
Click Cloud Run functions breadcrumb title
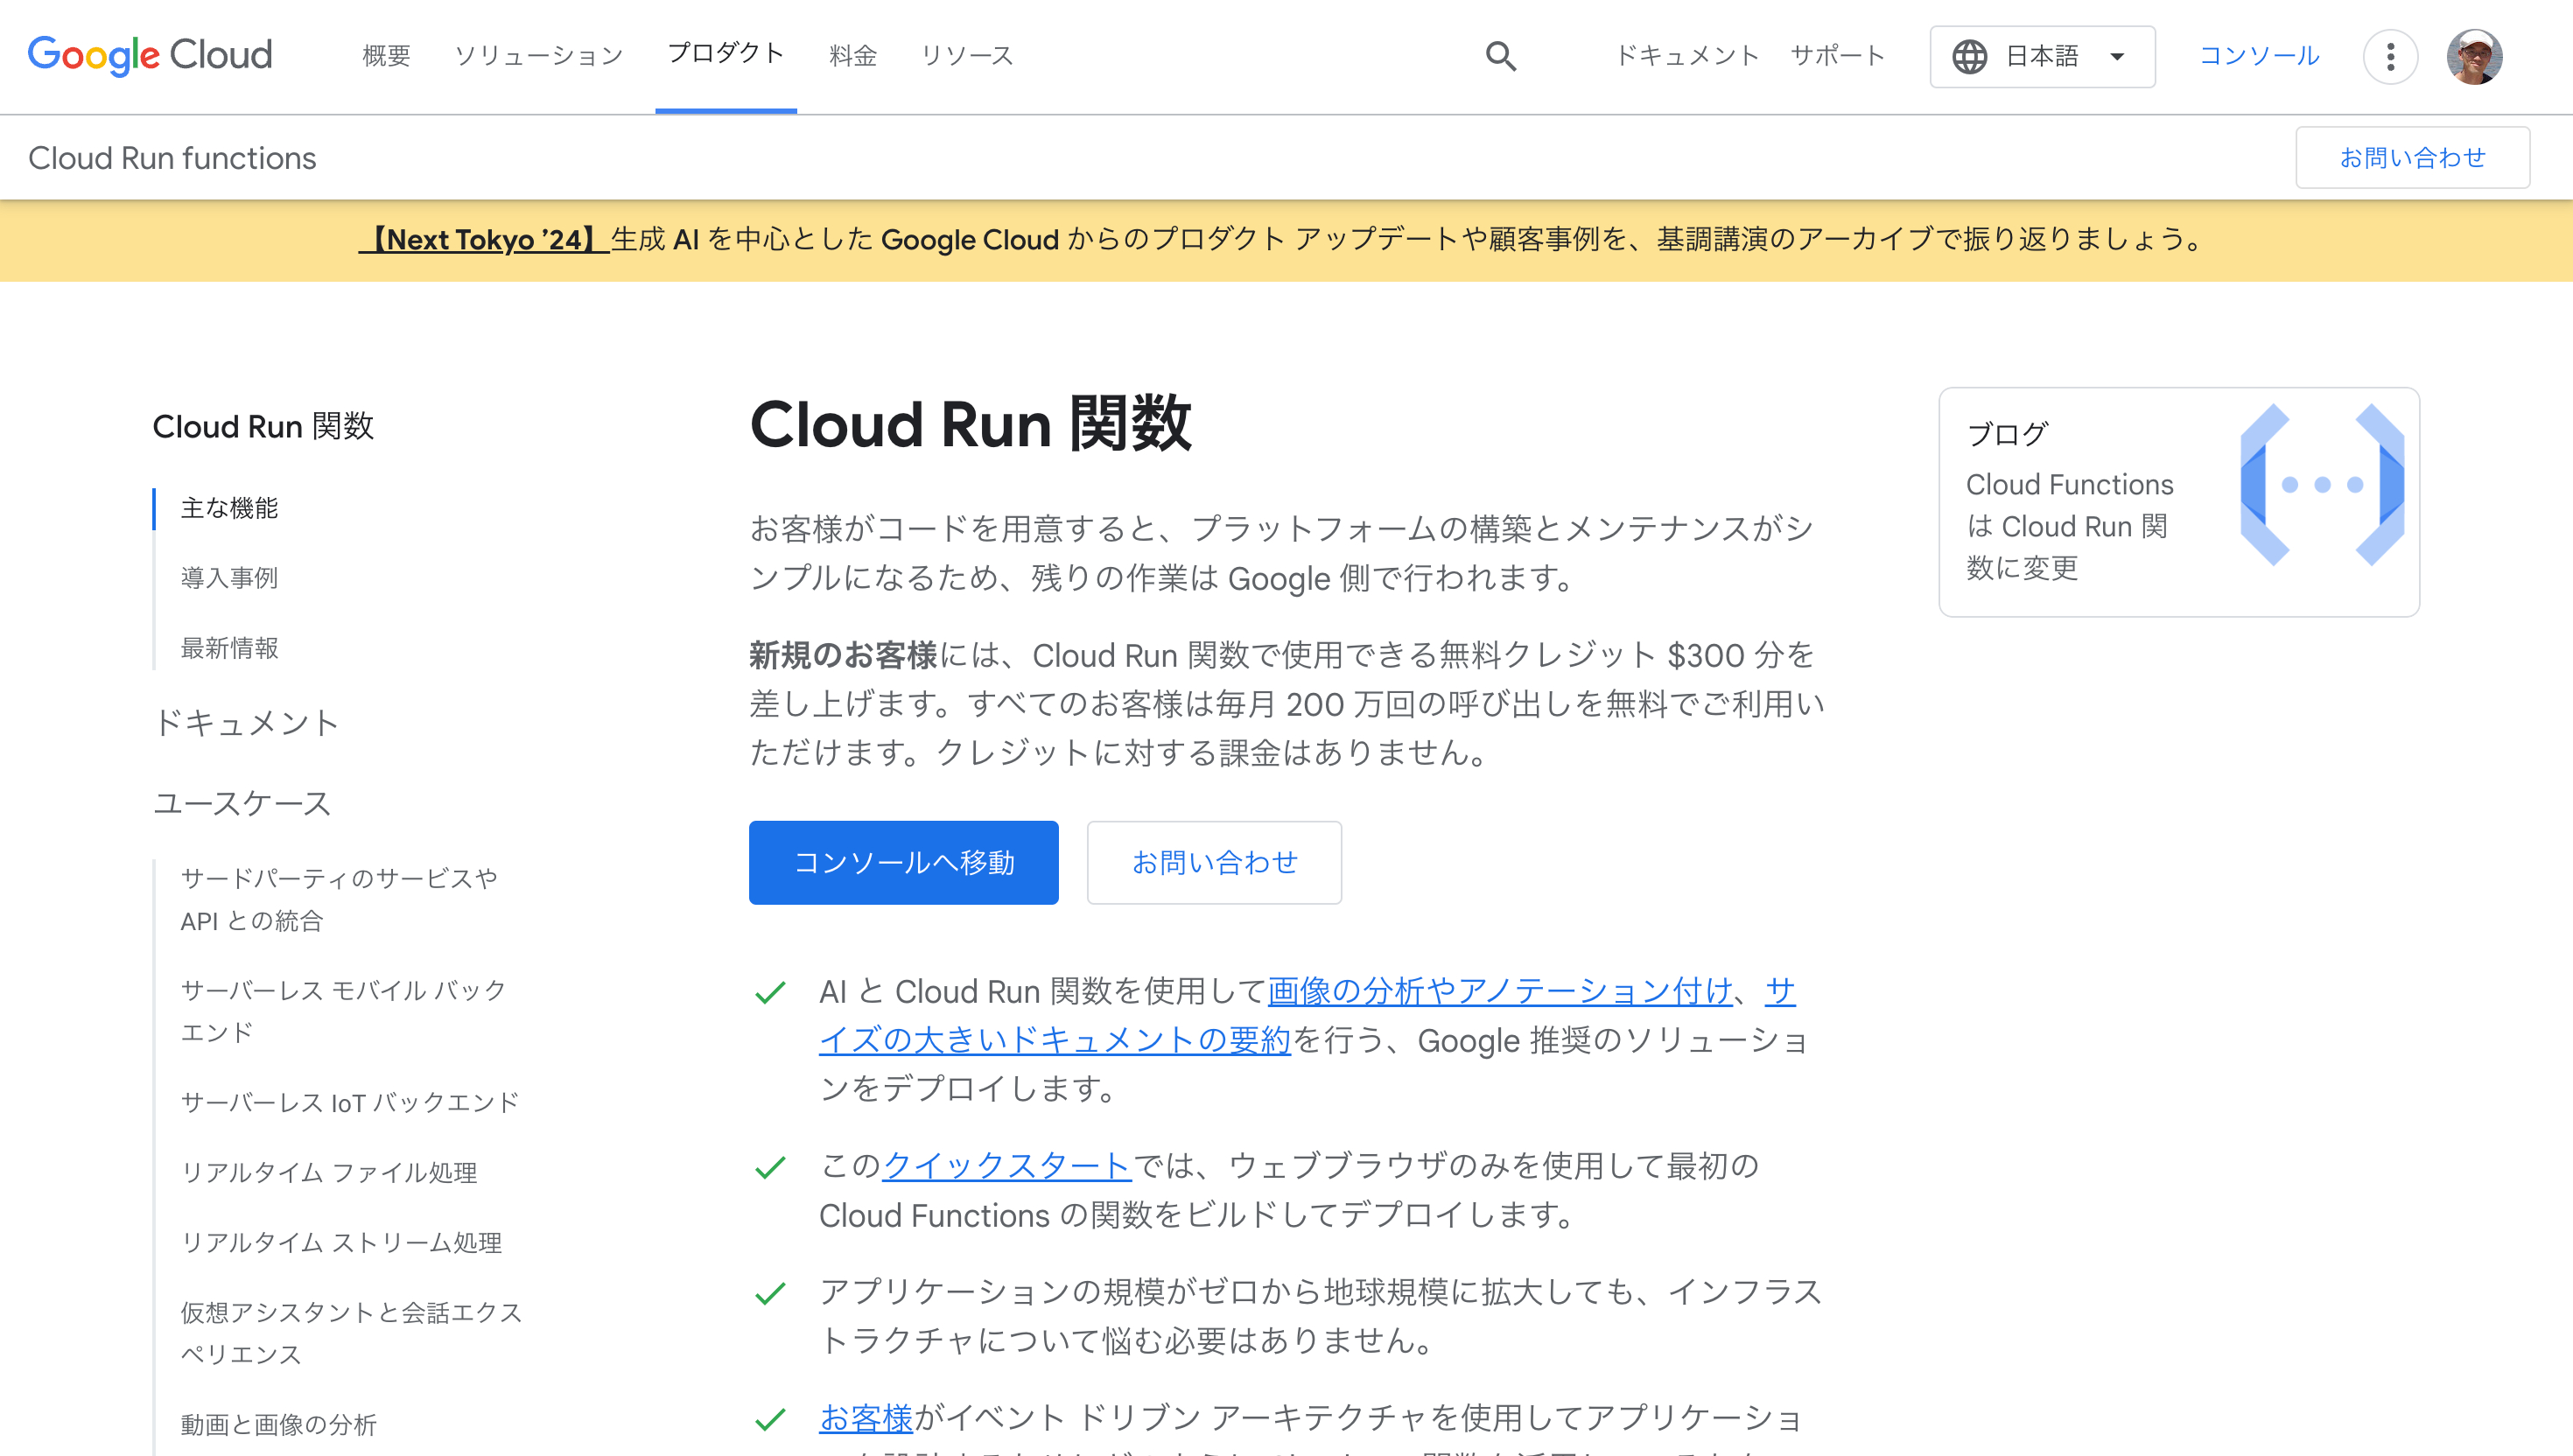pos(172,158)
